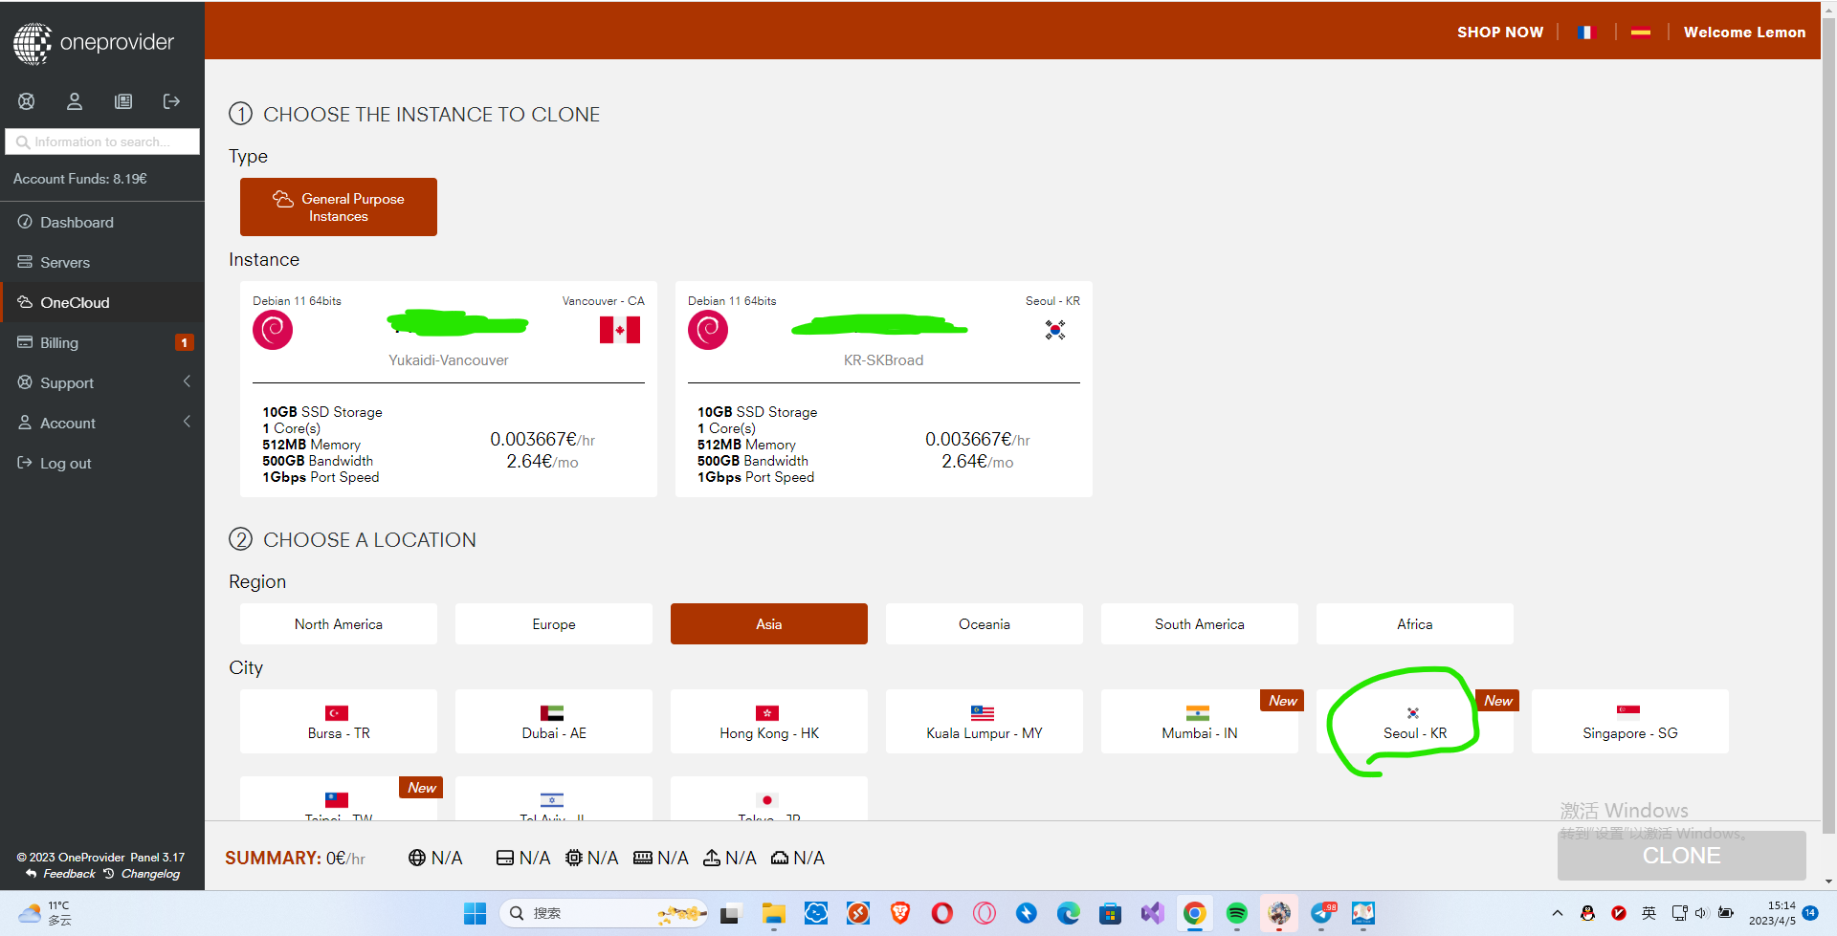Open the OneCloud menu item

pyautogui.click(x=75, y=302)
